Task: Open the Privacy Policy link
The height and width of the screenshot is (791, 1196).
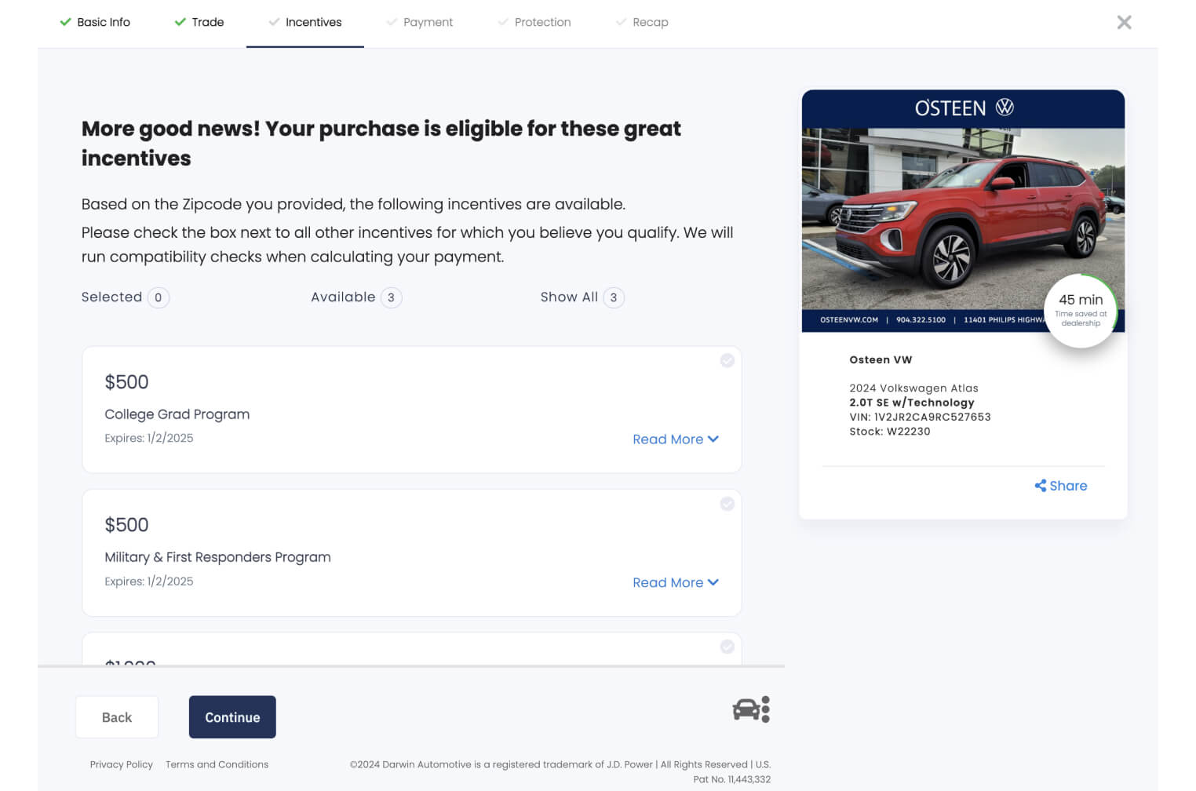Action: 121,764
